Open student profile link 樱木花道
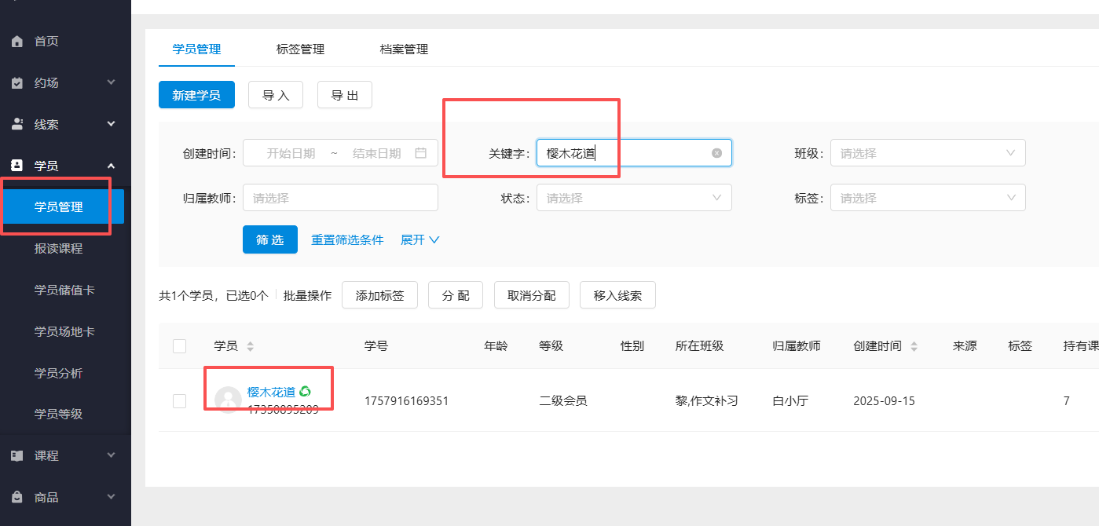This screenshot has width=1099, height=526. click(273, 390)
